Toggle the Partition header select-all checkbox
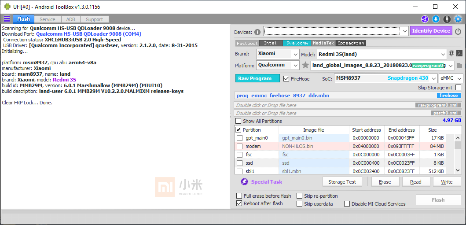466x225 pixels. pyautogui.click(x=239, y=130)
